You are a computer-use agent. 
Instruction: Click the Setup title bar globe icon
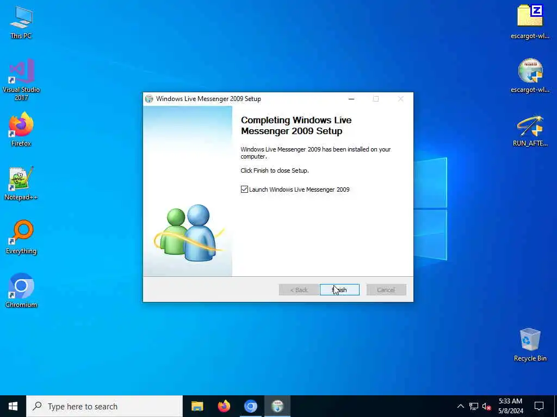click(x=149, y=99)
